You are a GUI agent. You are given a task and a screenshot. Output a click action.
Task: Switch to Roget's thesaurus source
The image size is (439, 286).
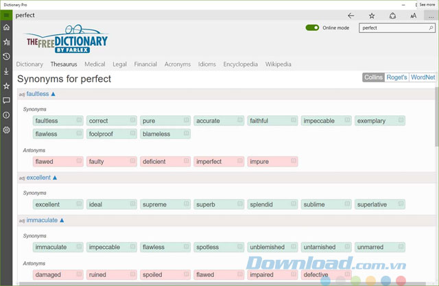396,78
